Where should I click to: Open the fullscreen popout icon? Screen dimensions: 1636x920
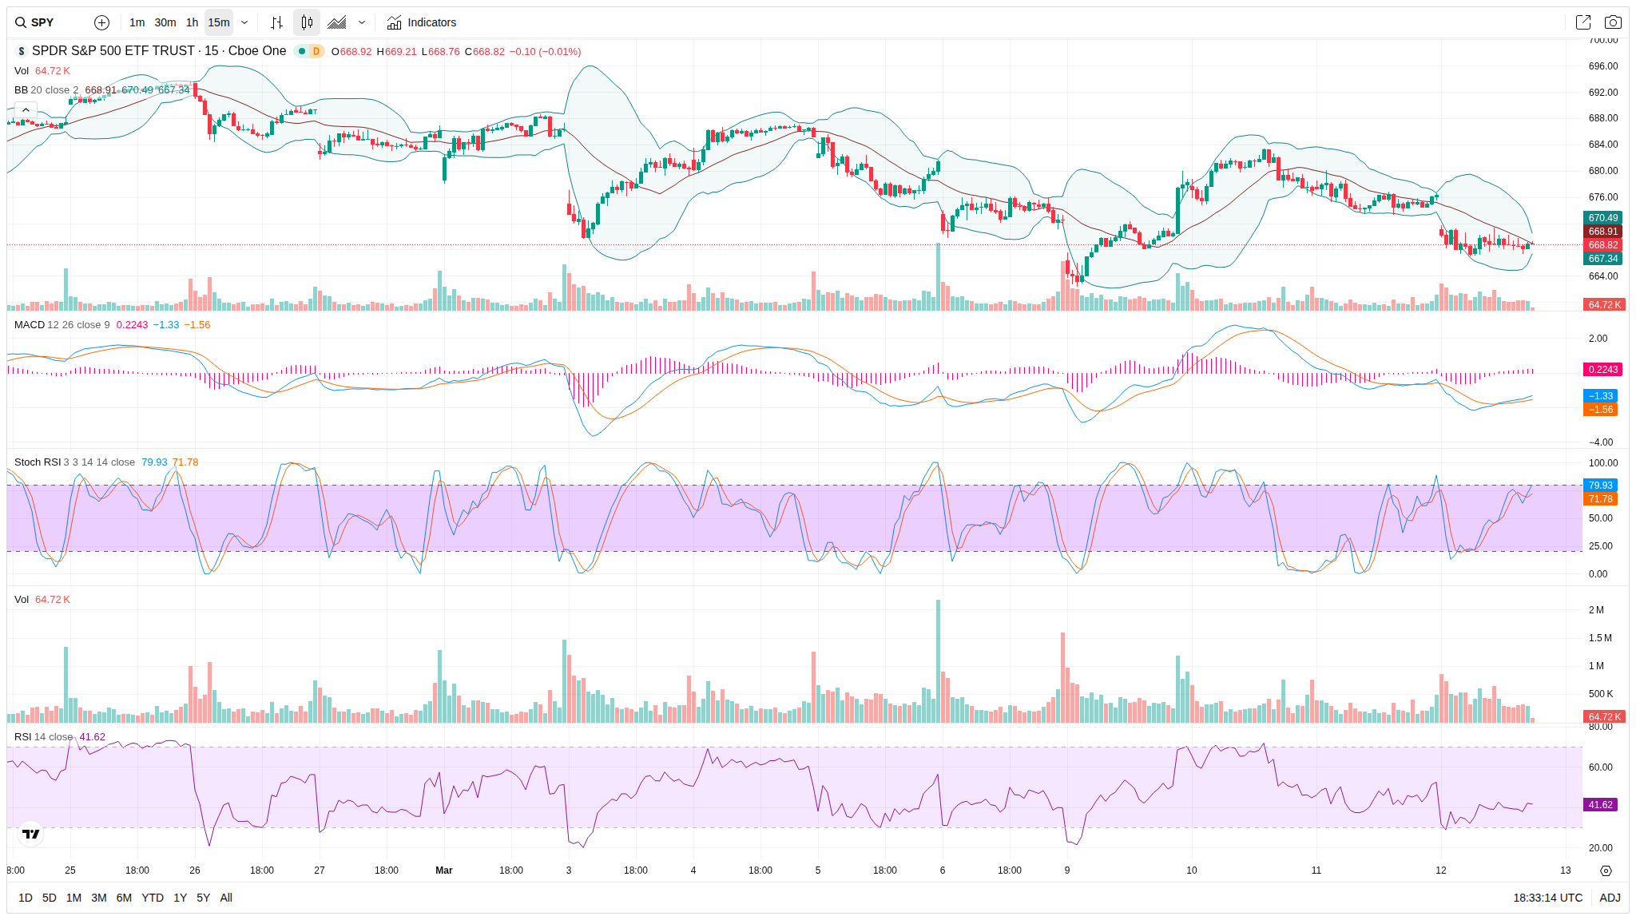point(1582,22)
